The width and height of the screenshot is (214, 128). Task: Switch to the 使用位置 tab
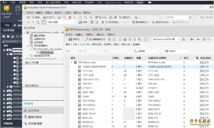coord(96,44)
